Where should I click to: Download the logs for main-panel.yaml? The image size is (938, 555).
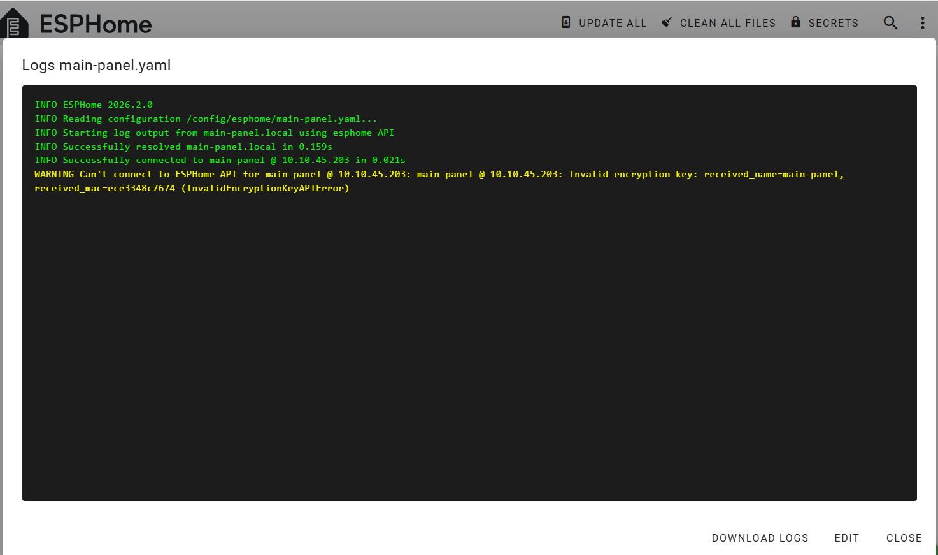point(760,538)
